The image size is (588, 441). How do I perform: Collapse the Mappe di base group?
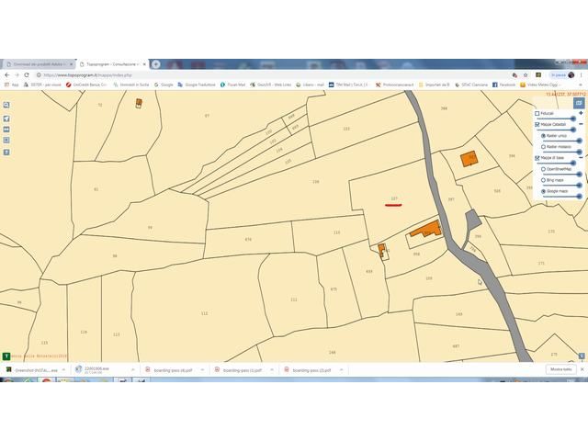point(581,158)
